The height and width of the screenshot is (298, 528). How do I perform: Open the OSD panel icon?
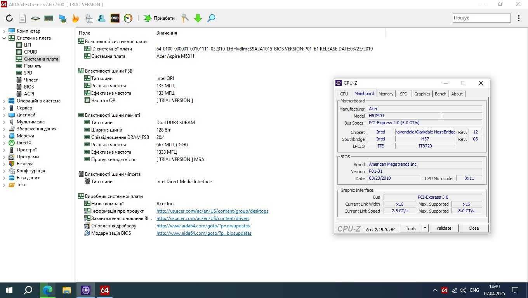pos(115,18)
